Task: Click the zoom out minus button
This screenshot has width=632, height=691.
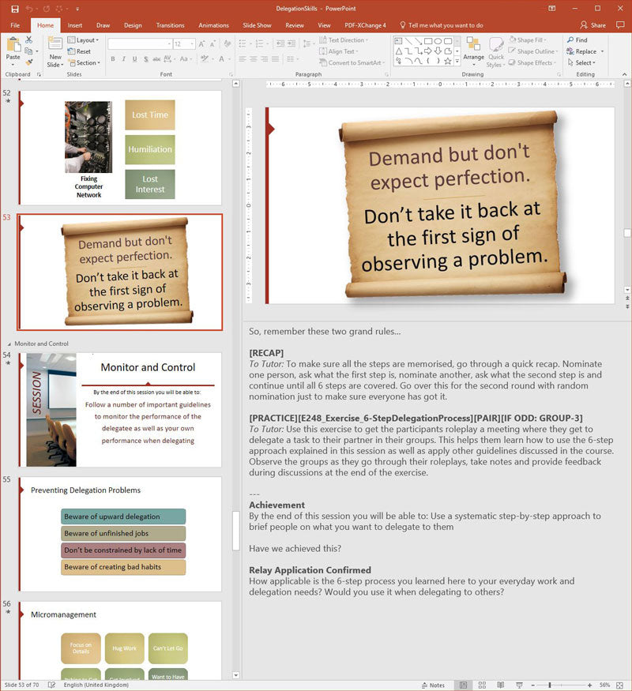Action: coord(532,685)
